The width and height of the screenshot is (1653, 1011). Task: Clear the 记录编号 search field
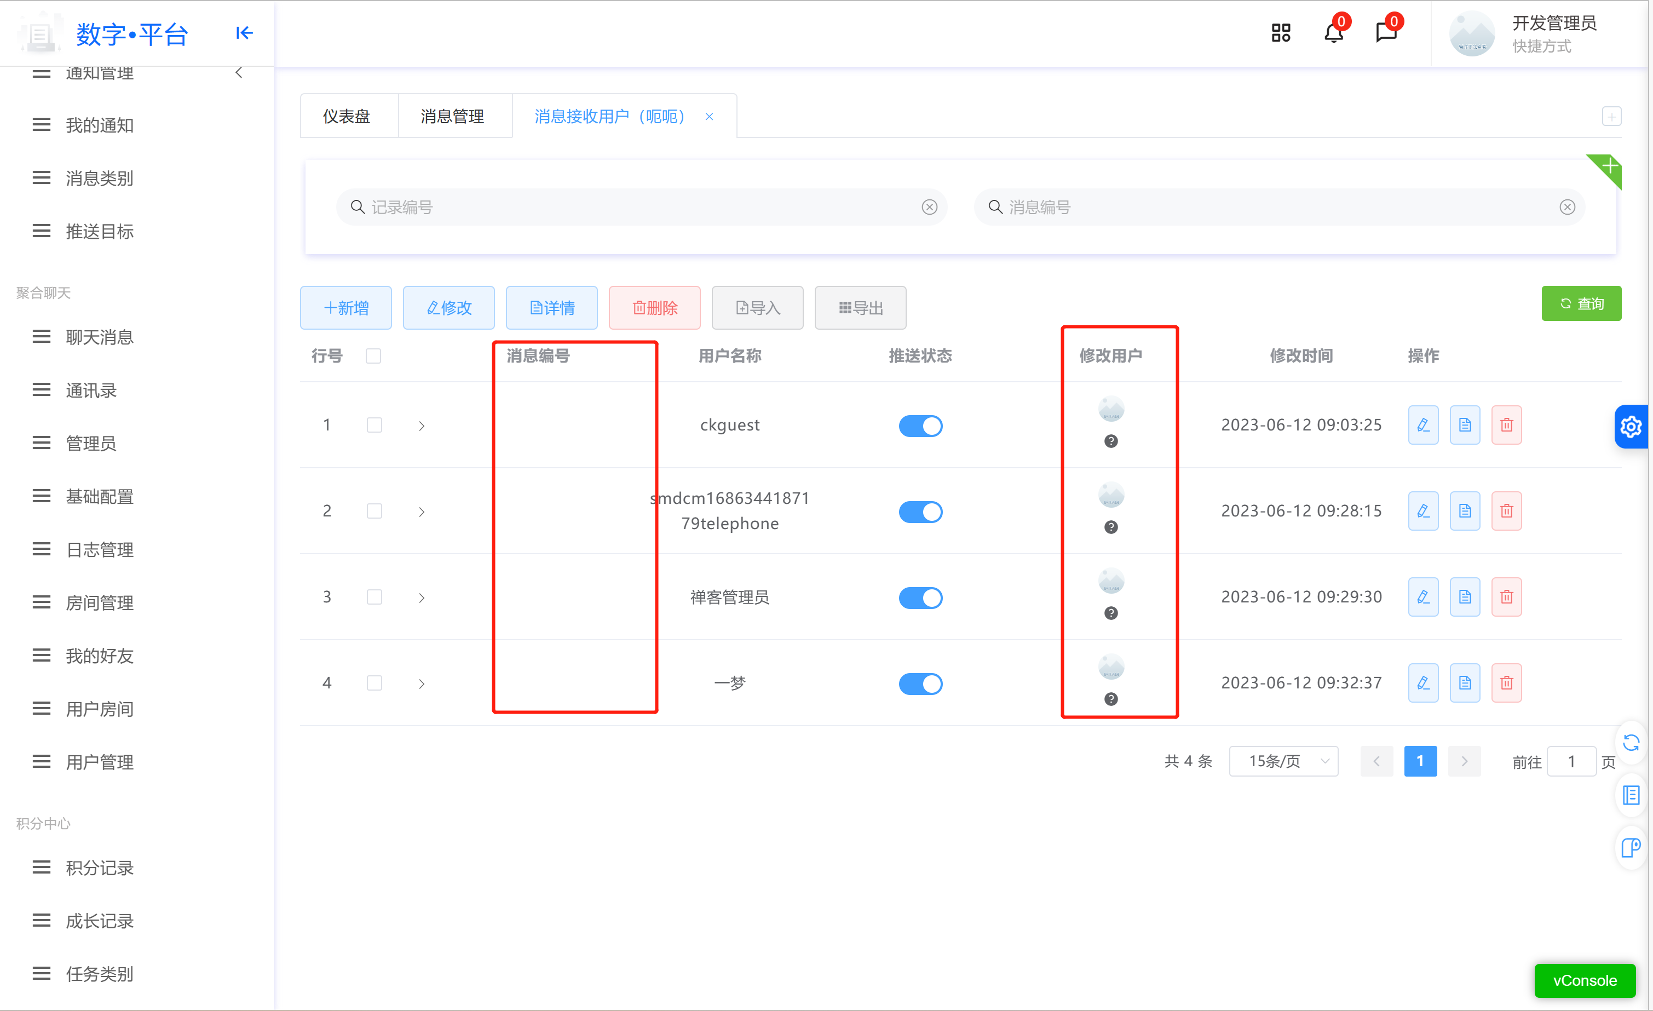pyautogui.click(x=929, y=208)
